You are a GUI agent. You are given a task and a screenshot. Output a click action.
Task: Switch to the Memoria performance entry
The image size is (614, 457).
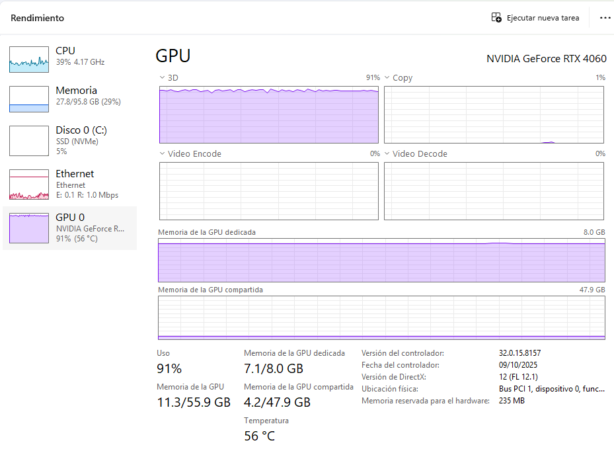[76, 91]
